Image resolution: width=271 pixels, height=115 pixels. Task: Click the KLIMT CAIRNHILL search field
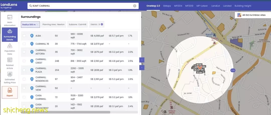tap(83, 6)
